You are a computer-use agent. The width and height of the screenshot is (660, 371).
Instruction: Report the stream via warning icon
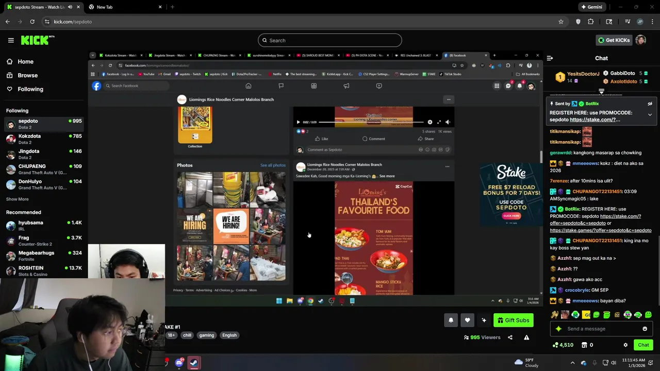click(x=526, y=338)
